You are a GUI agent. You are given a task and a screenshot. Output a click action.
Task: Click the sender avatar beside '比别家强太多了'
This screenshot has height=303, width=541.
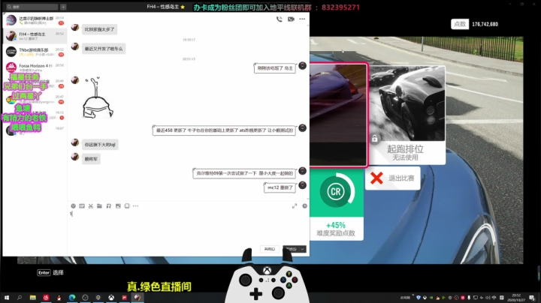tap(75, 27)
